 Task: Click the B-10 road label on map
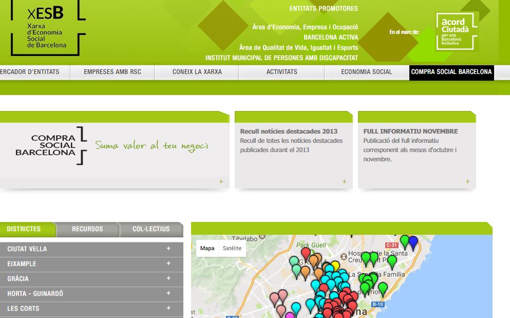377,304
